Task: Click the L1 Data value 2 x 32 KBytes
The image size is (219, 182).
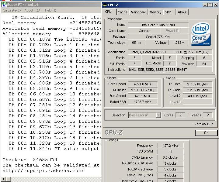Action: click(197, 84)
